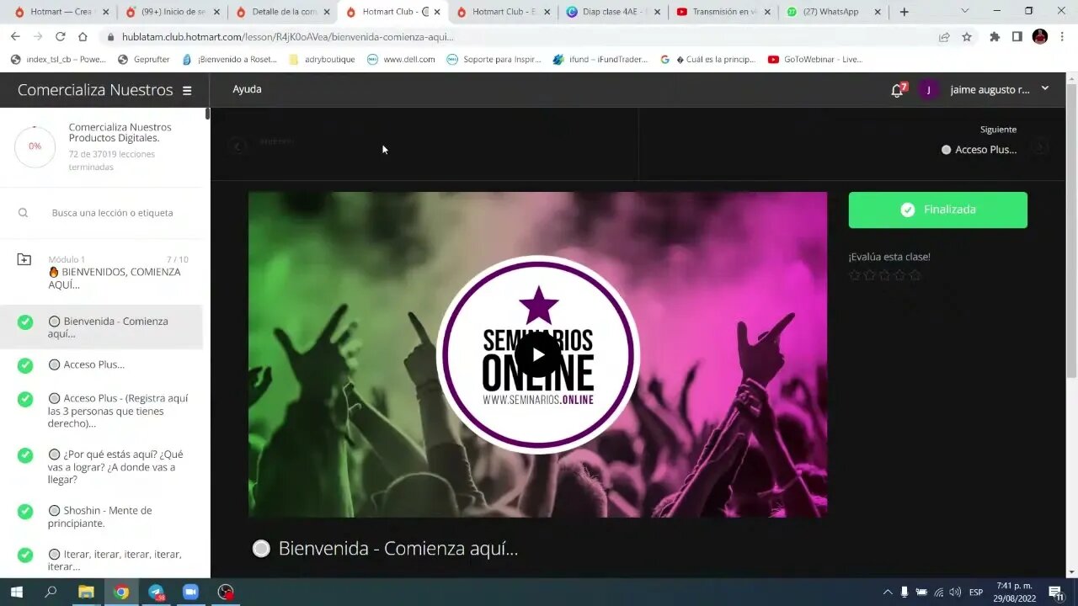Switch to (99+) Inicio de sesión tab

(171, 12)
